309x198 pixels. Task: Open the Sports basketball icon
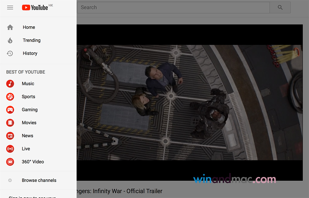point(10,97)
